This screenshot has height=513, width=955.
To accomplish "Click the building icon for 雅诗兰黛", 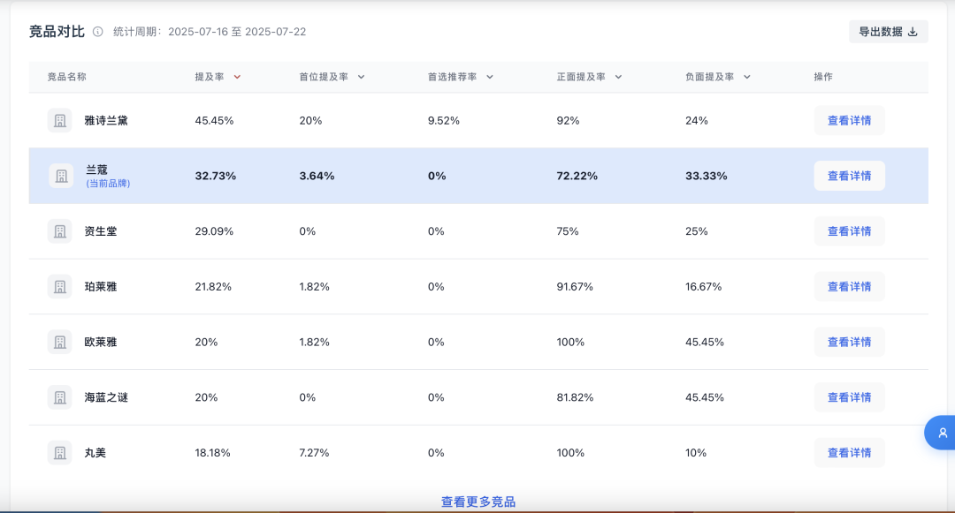I will click(x=60, y=120).
